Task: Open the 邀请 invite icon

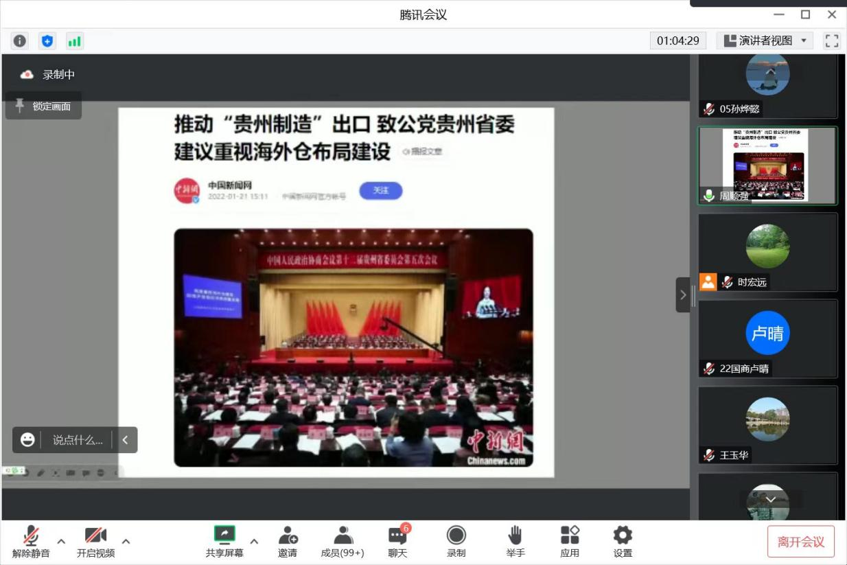Action: pos(288,542)
